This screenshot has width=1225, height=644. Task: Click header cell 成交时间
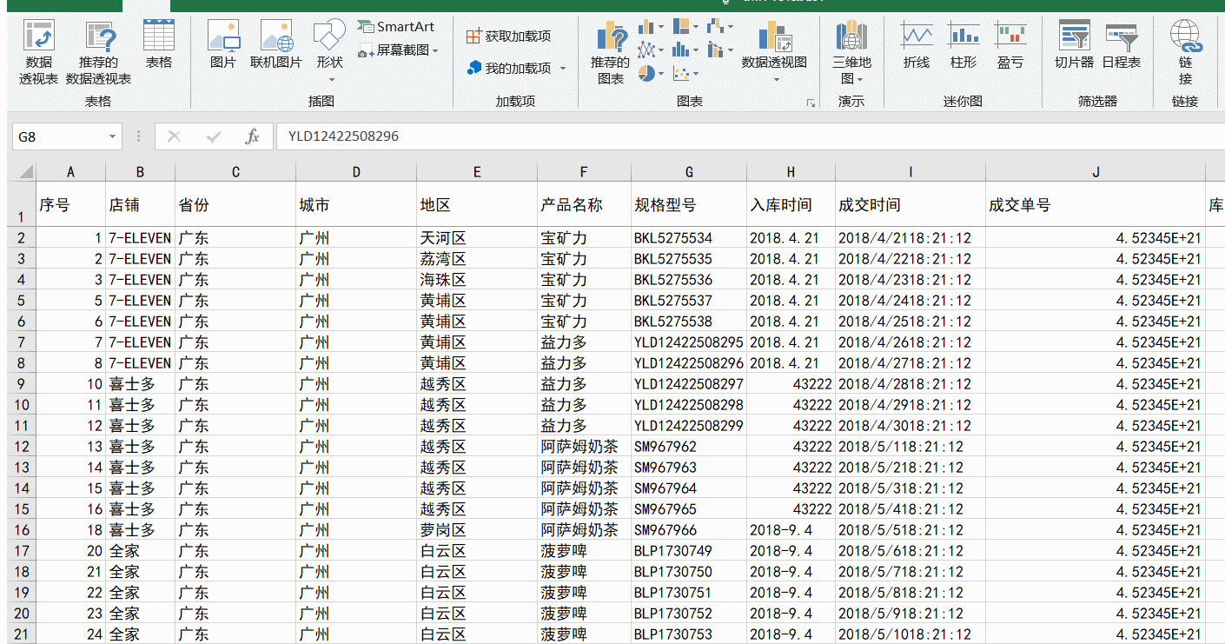coord(910,205)
